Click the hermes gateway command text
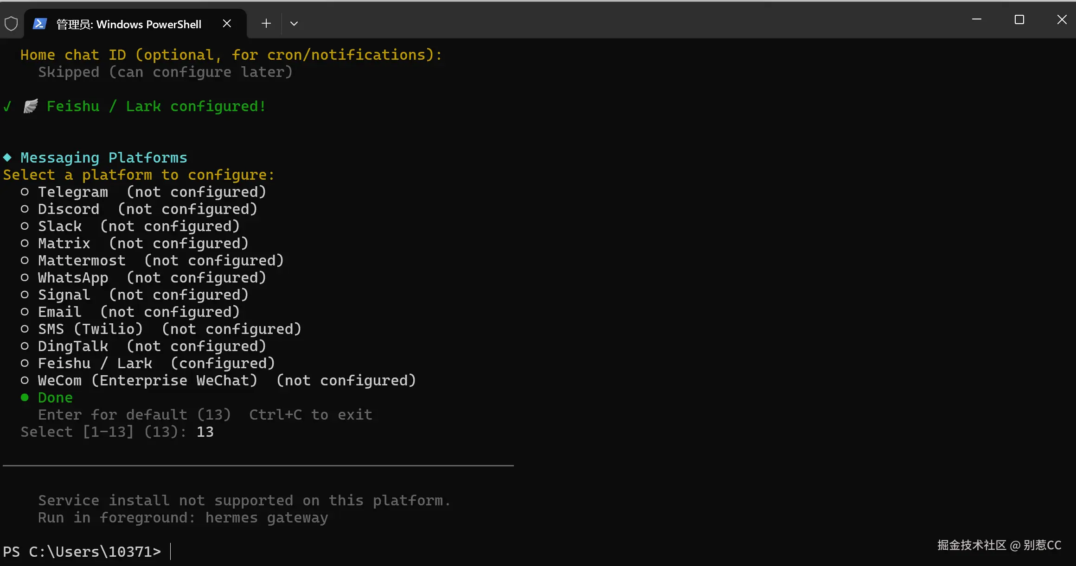 (267, 517)
